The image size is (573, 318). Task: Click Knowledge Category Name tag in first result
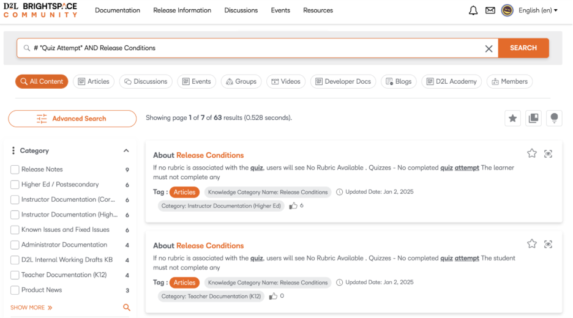pos(268,192)
